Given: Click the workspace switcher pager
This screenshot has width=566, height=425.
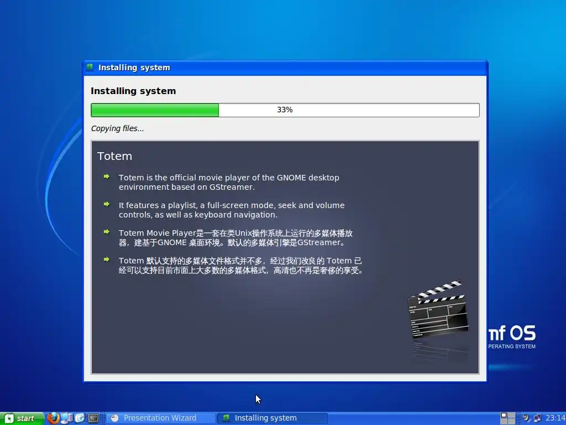Looking at the screenshot, I should (507, 418).
